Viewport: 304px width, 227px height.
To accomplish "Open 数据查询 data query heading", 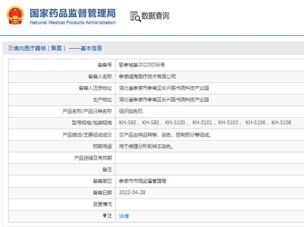I will tap(155, 16).
